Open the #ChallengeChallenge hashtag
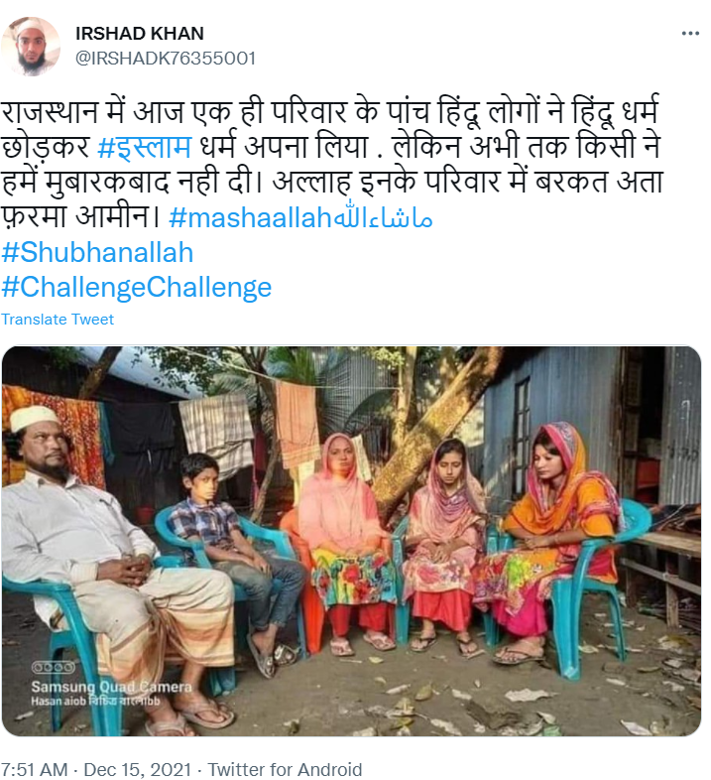This screenshot has height=780, width=711. click(x=137, y=287)
